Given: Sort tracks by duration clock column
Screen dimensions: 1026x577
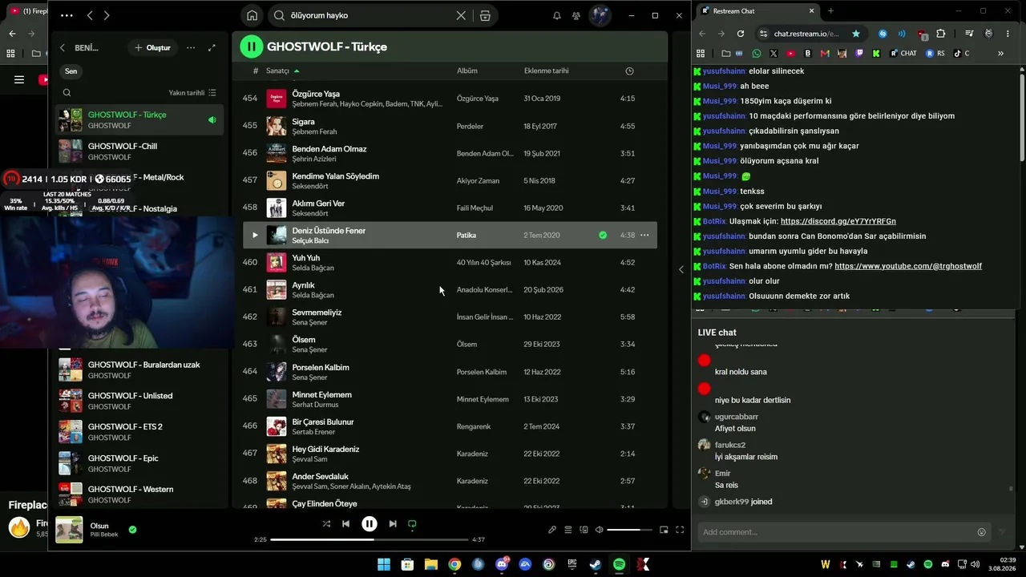Looking at the screenshot, I should click(x=629, y=71).
